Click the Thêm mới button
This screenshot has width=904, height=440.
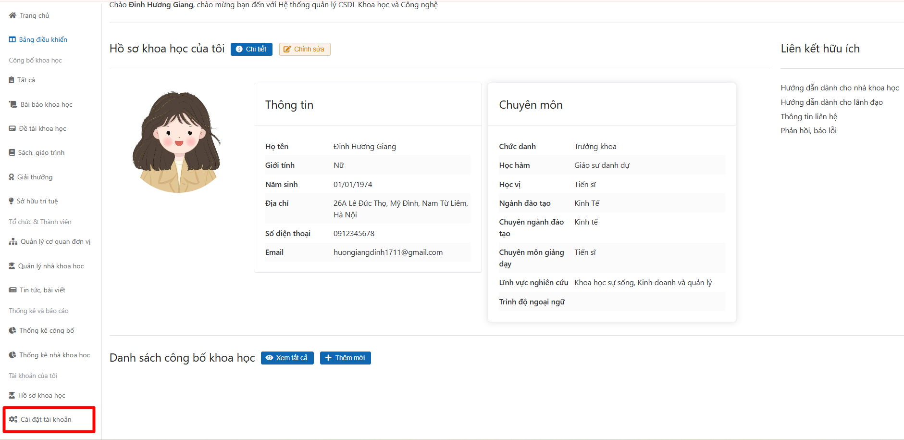(x=345, y=358)
